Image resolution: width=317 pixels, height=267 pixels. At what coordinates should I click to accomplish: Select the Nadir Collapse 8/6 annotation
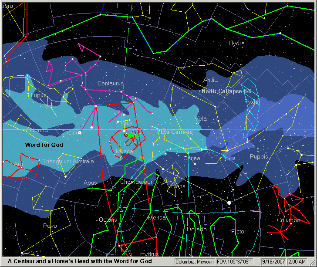click(226, 91)
